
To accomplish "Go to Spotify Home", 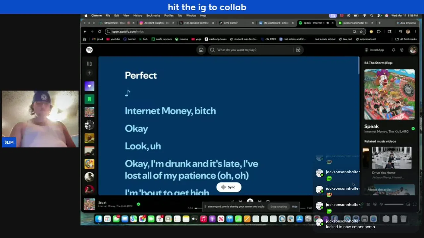I will [201, 50].
